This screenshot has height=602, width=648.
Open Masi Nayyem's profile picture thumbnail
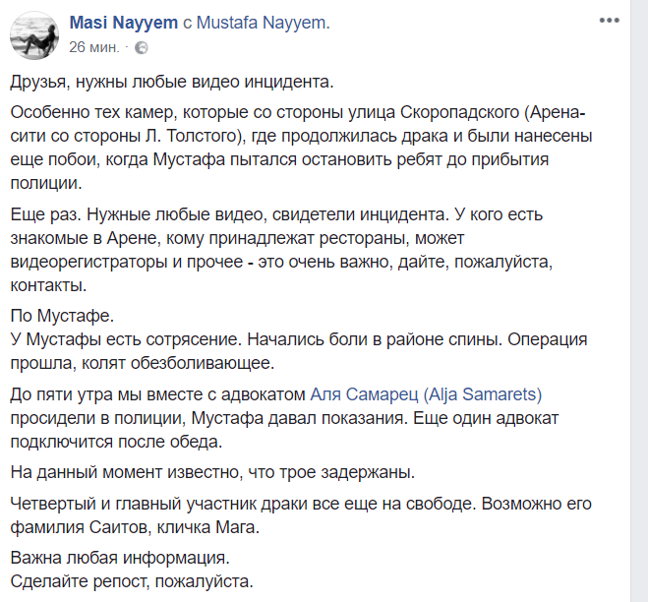34,34
